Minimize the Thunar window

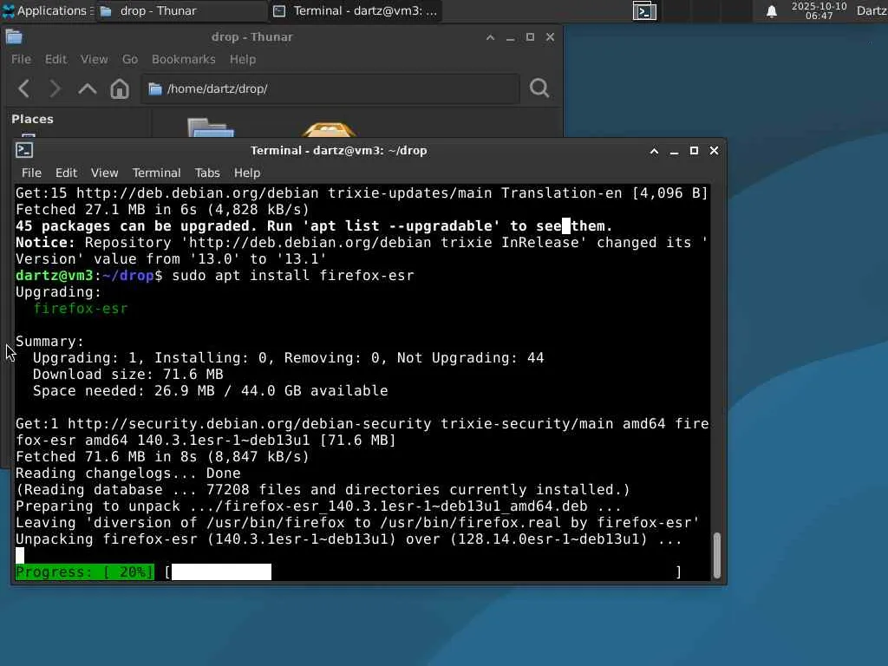click(510, 37)
